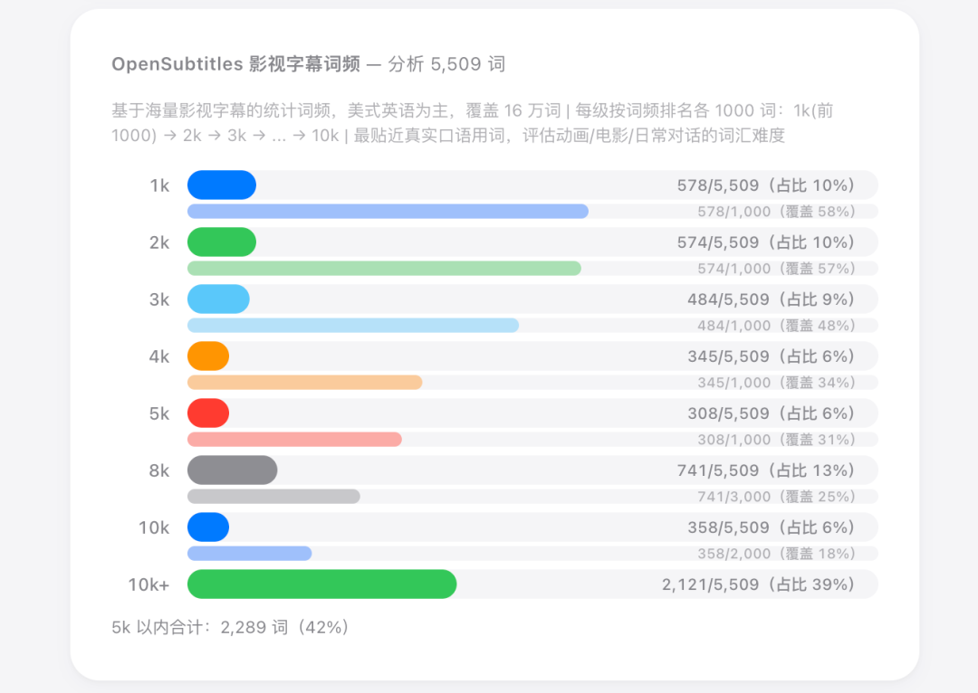Click the pale orange 4k coverage bar
This screenshot has width=978, height=693.
click(x=304, y=382)
